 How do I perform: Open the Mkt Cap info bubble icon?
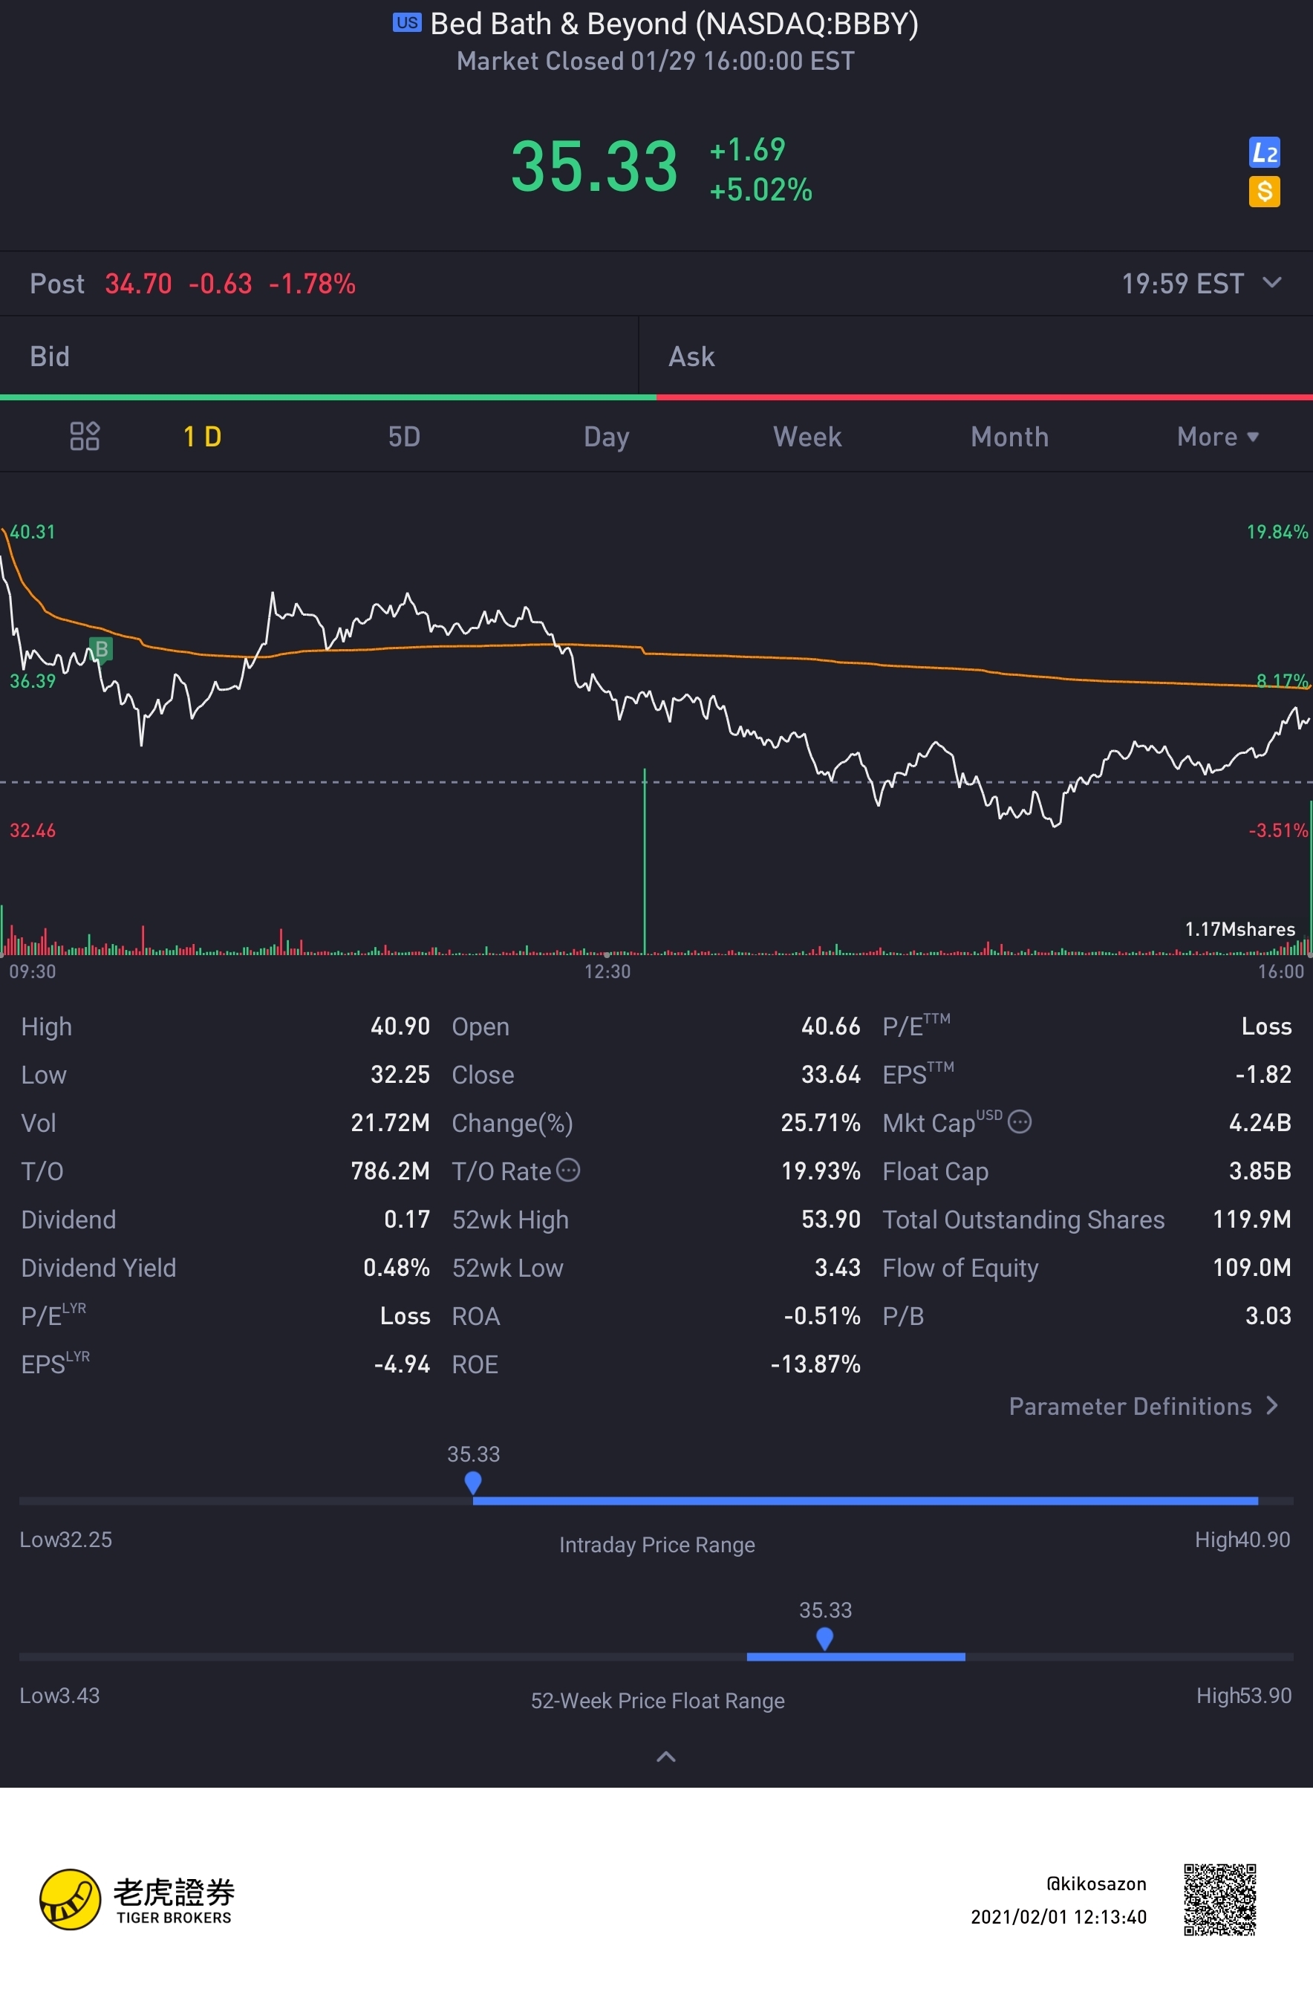pos(1020,1121)
